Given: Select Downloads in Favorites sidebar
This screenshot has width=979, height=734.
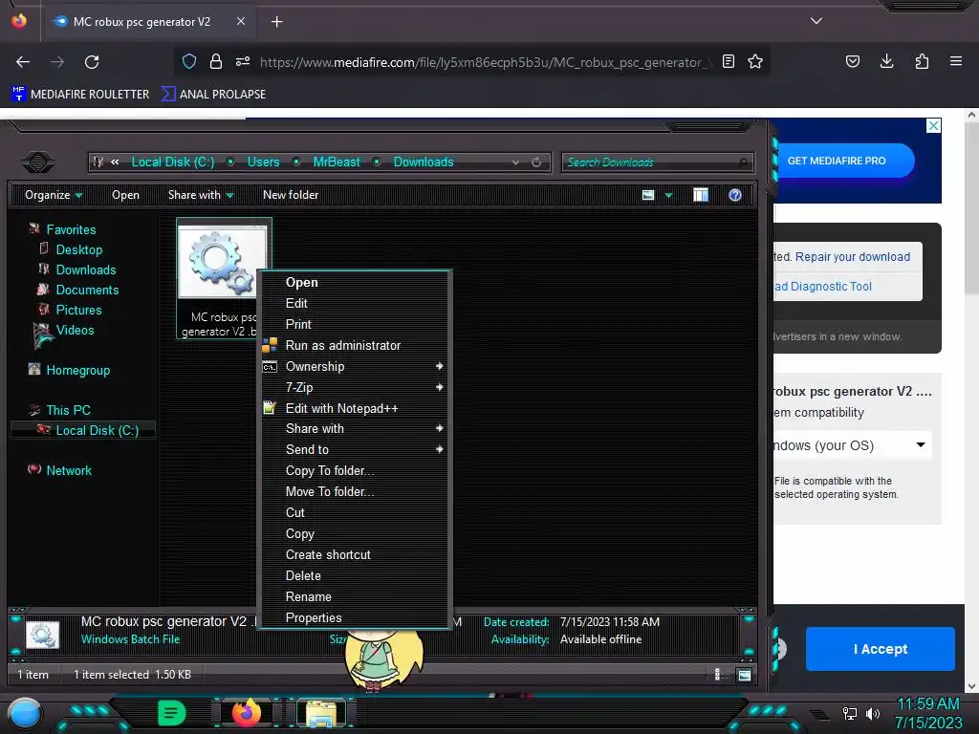Looking at the screenshot, I should point(85,270).
